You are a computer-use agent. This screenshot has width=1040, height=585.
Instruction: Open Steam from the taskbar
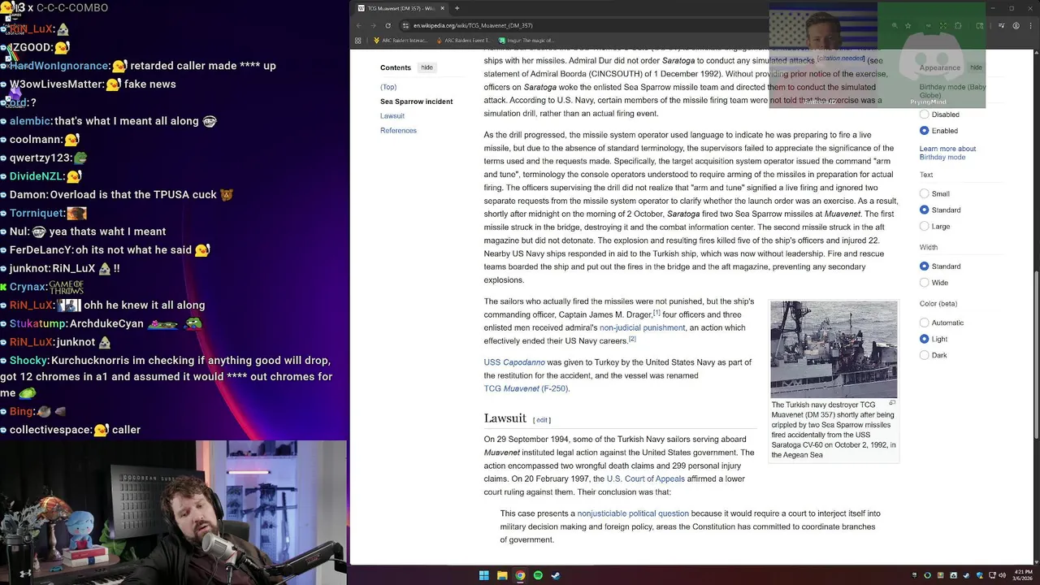click(x=556, y=575)
